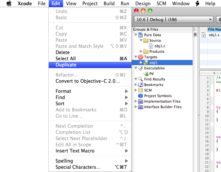Screen dimensions: 221x172
Task: Click the Project Symbols cube icon
Action: point(141,96)
